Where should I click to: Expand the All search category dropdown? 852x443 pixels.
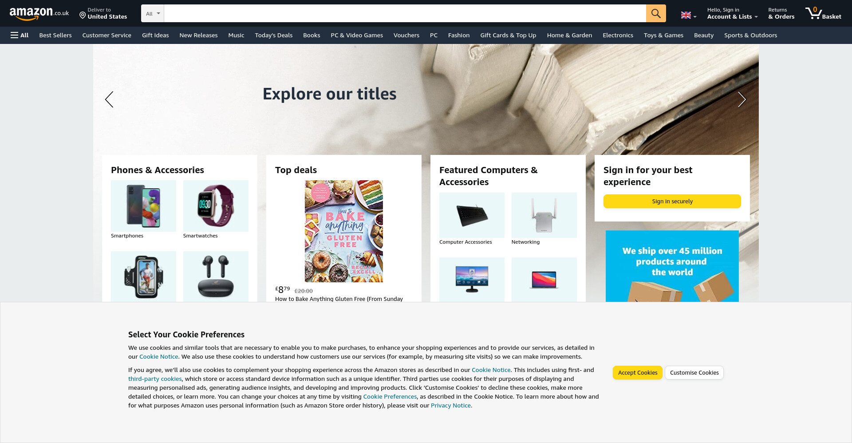tap(153, 13)
